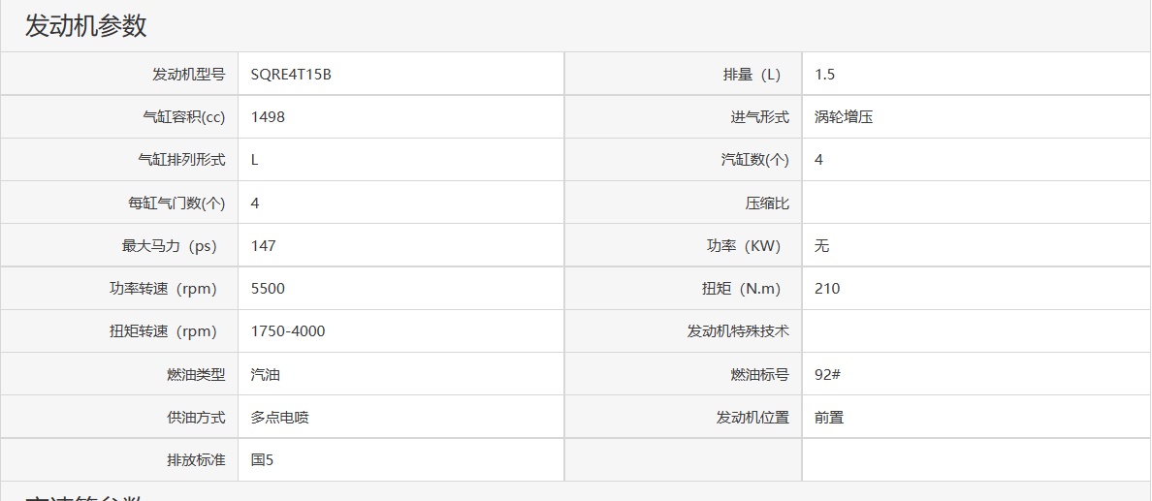The image size is (1152, 501).
Task: Click the 前置 engine position value
Action: 829,417
